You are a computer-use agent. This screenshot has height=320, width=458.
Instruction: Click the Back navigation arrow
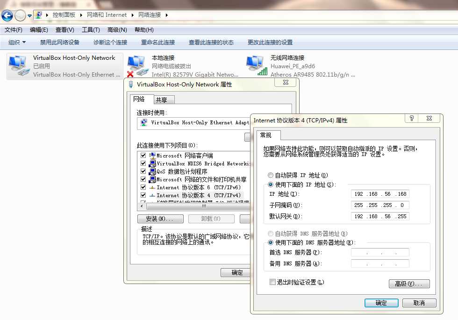coord(7,15)
